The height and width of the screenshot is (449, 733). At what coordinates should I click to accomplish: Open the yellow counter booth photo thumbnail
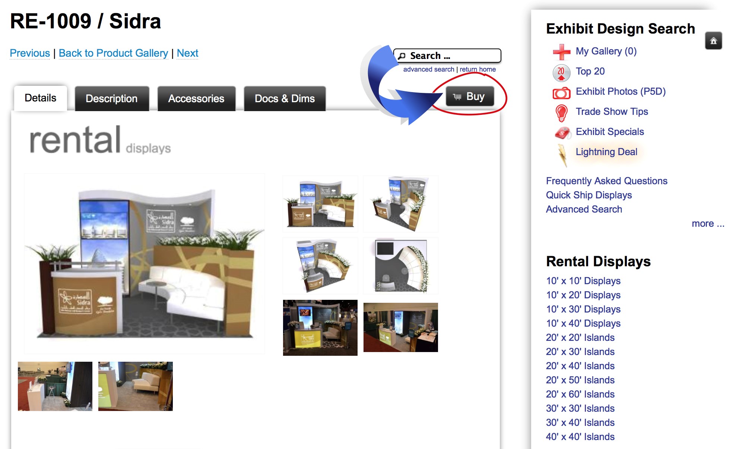(x=320, y=328)
